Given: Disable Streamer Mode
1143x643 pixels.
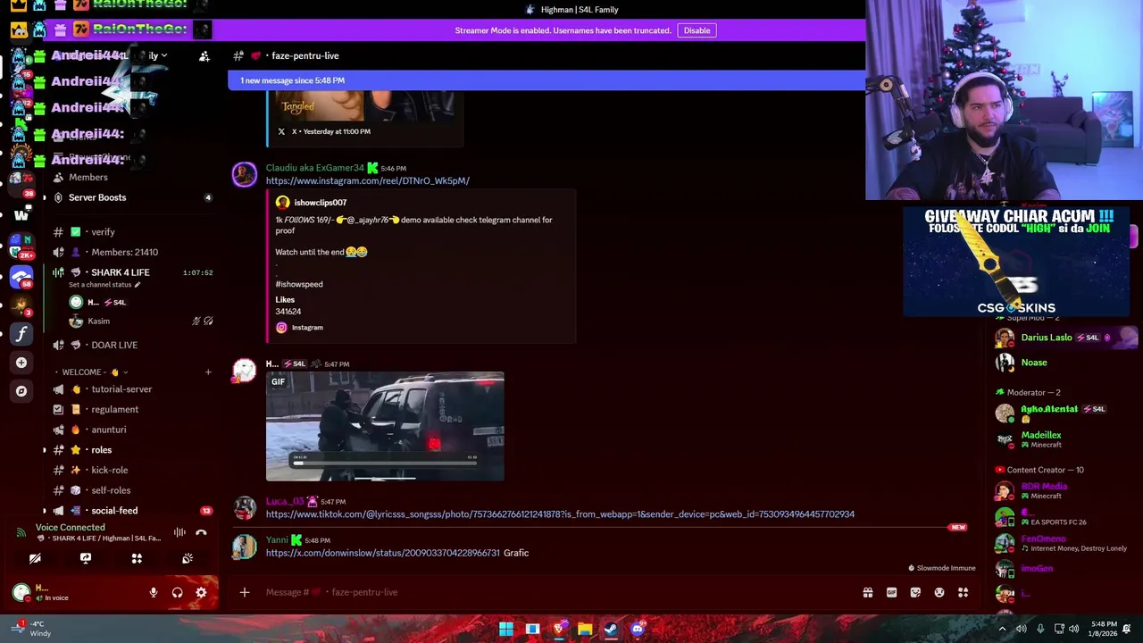Looking at the screenshot, I should pos(697,30).
